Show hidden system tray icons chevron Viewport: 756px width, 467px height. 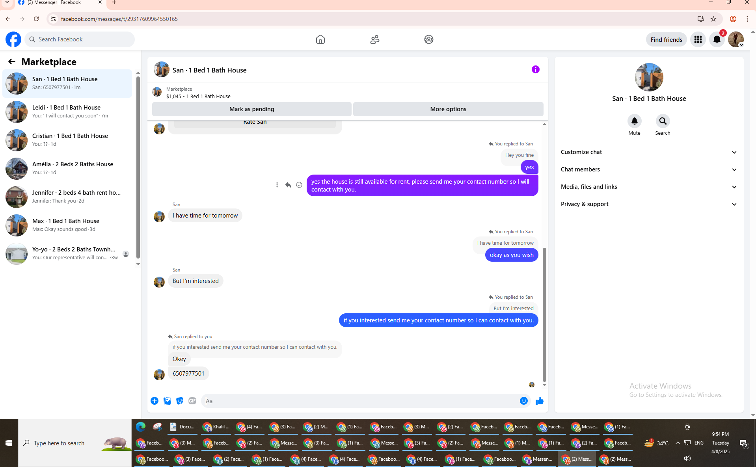click(678, 443)
